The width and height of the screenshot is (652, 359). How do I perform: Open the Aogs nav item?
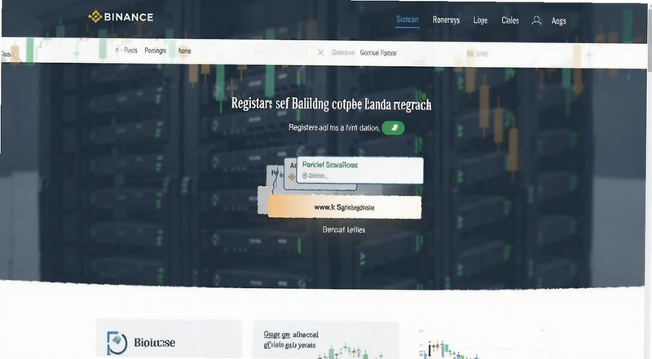coord(558,21)
